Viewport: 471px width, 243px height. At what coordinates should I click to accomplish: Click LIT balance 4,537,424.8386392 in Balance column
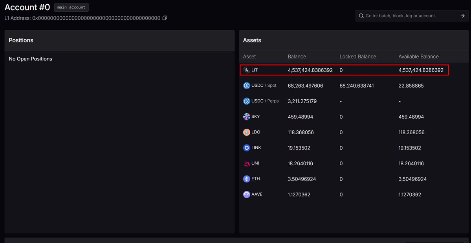tap(310, 70)
